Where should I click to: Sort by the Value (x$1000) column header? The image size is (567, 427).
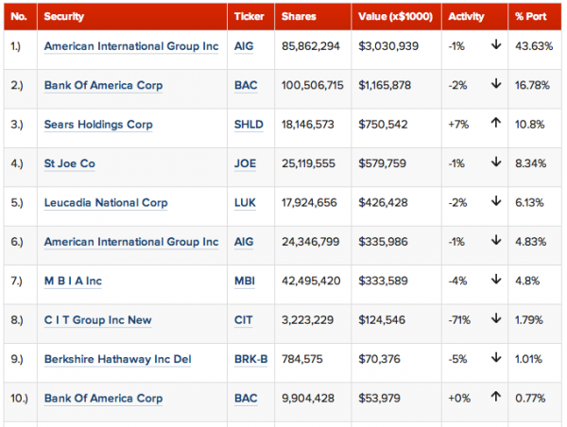coord(394,17)
